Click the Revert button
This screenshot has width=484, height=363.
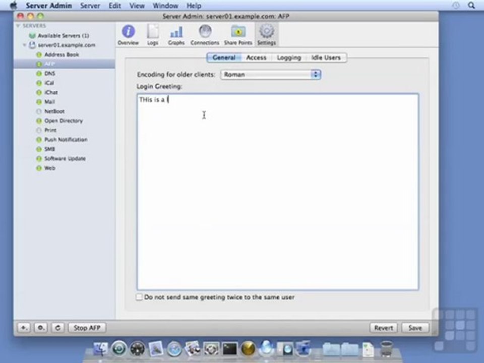pos(384,328)
